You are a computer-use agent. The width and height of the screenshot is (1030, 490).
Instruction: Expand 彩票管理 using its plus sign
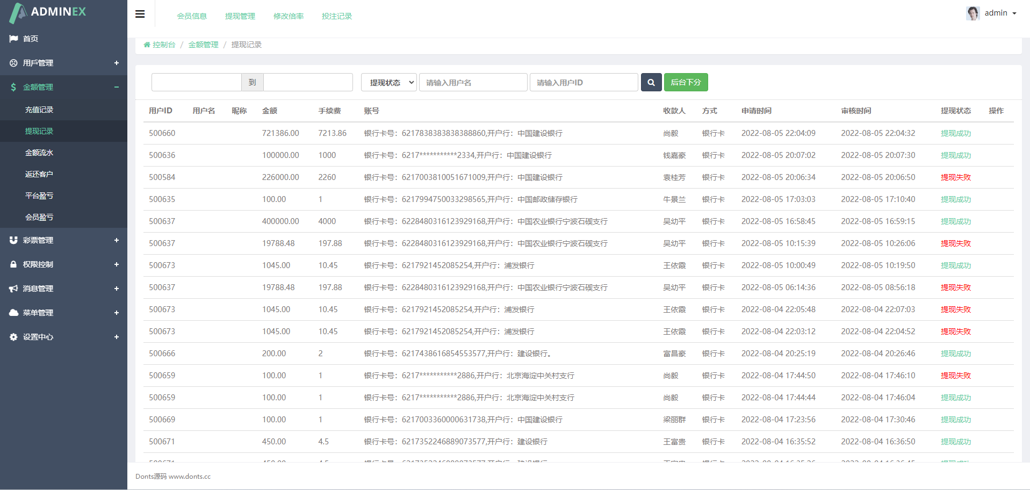pyautogui.click(x=116, y=240)
